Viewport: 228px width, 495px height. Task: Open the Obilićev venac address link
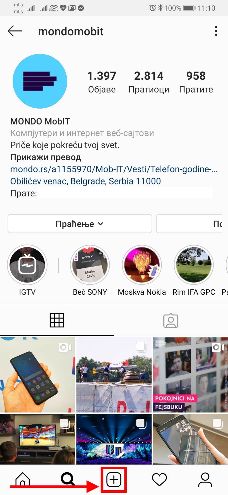pyautogui.click(x=85, y=181)
